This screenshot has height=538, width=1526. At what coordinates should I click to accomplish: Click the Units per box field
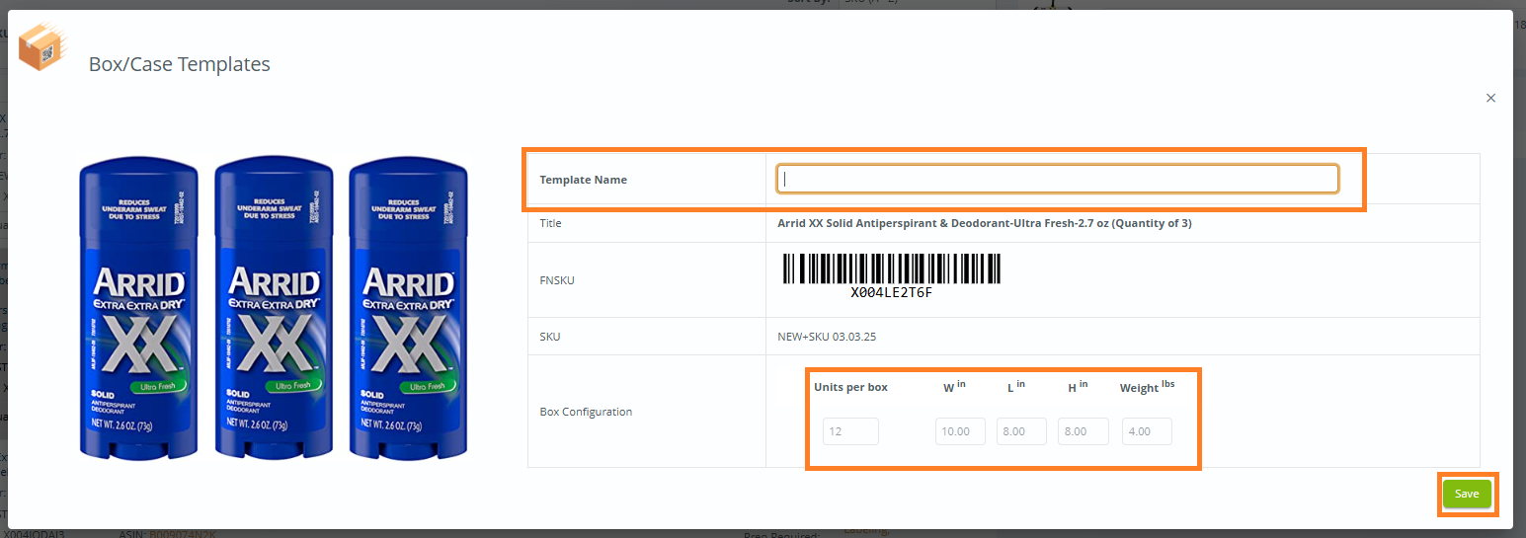tap(850, 431)
